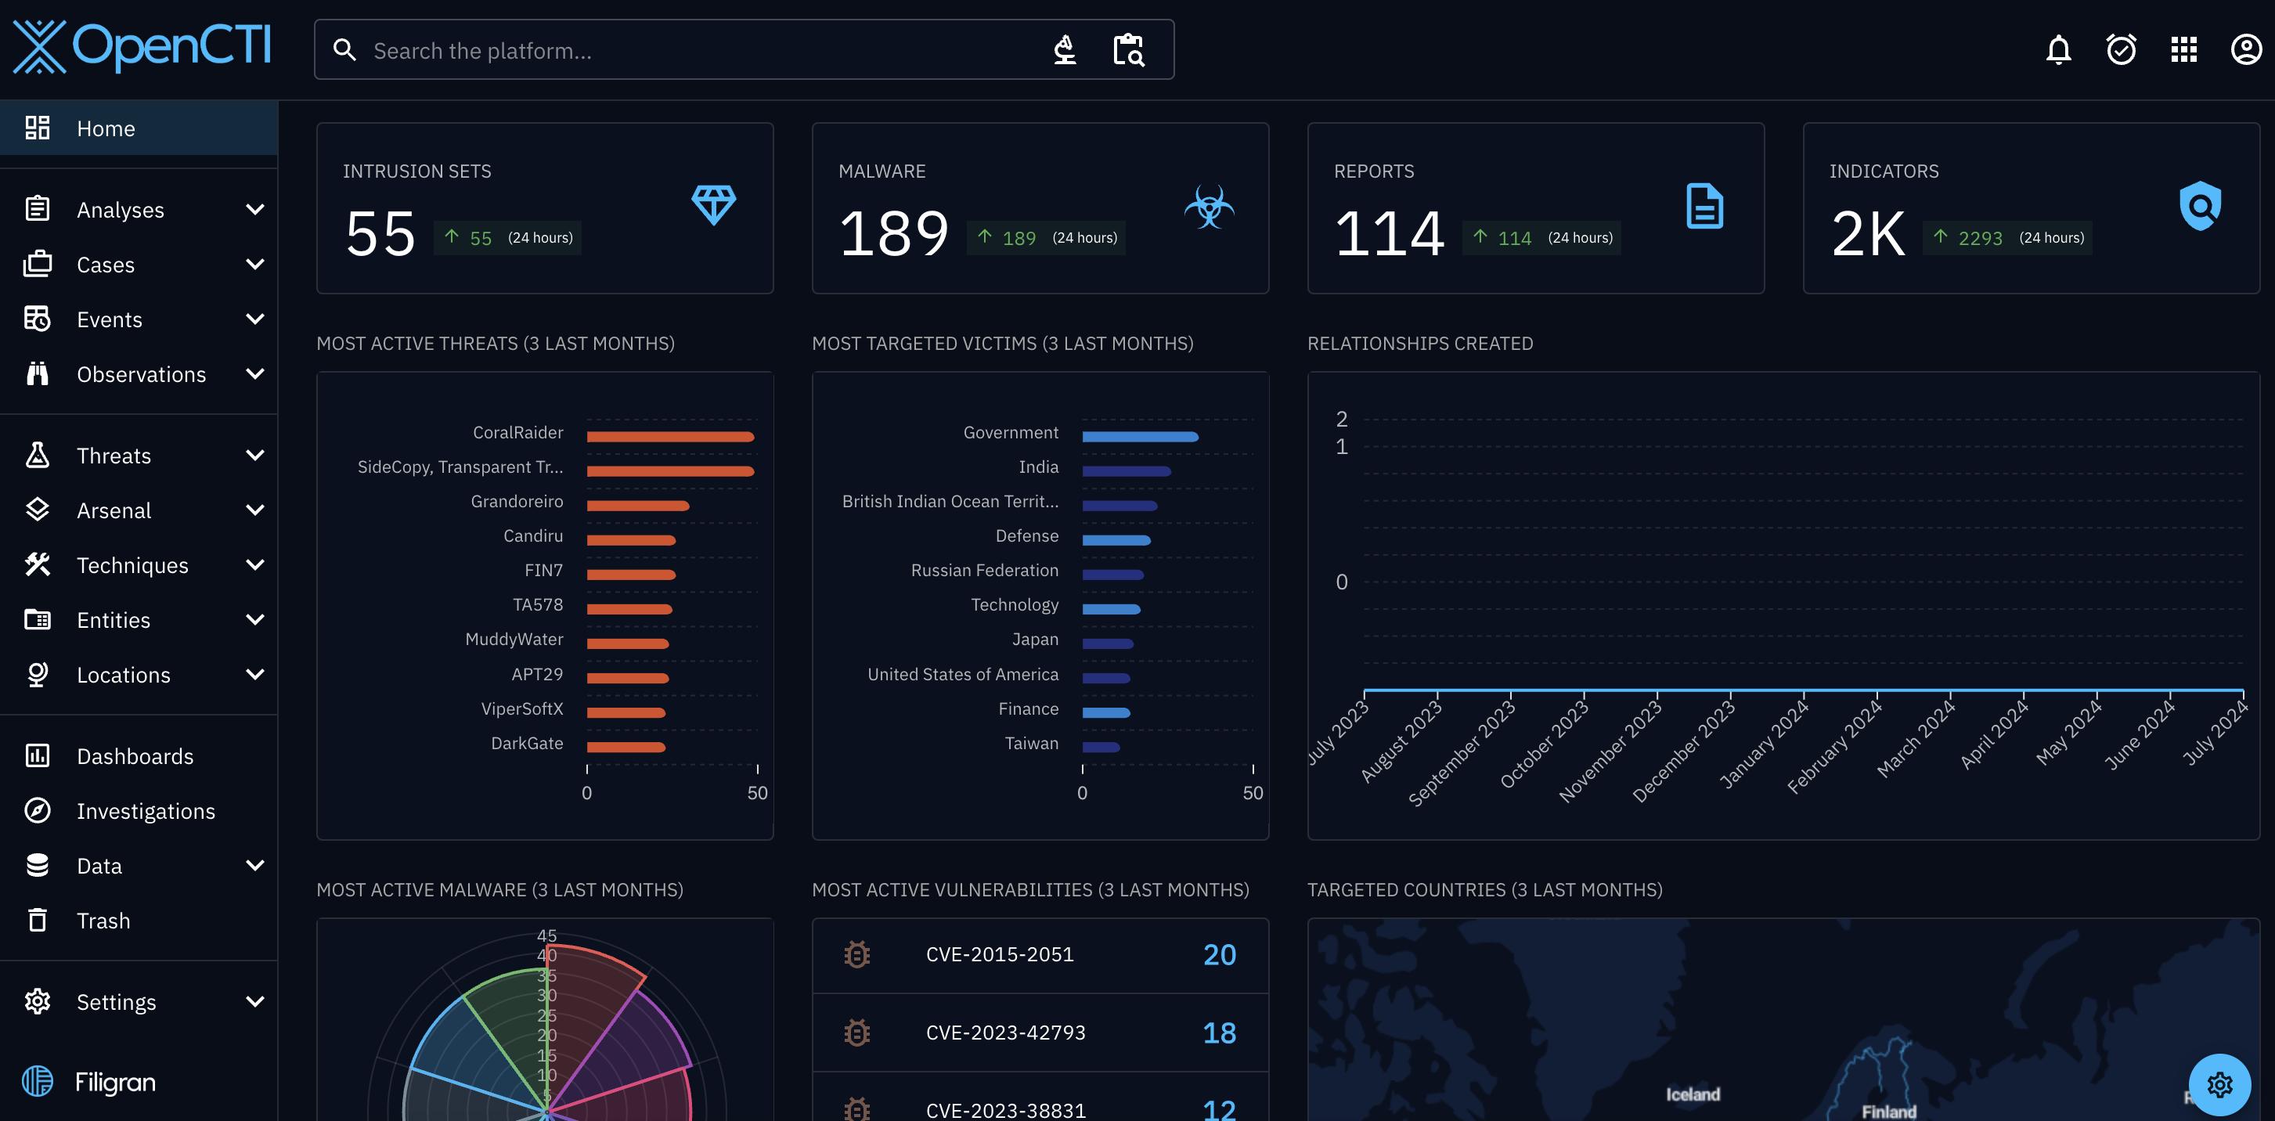
Task: Expand the Observations menu chevron
Action: [x=255, y=373]
